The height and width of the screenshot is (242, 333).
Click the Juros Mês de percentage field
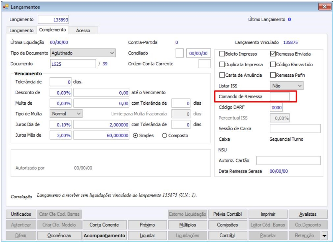[61, 135]
